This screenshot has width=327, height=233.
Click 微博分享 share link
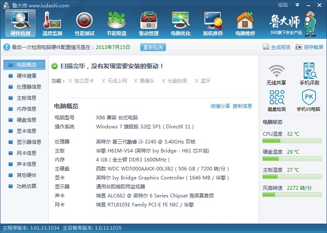220,106
